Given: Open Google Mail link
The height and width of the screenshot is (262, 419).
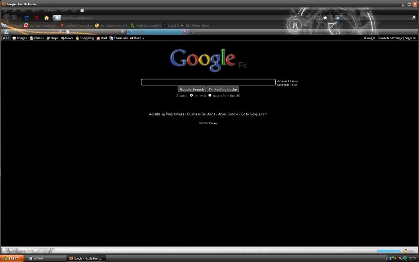Looking at the screenshot, I should coord(102,38).
